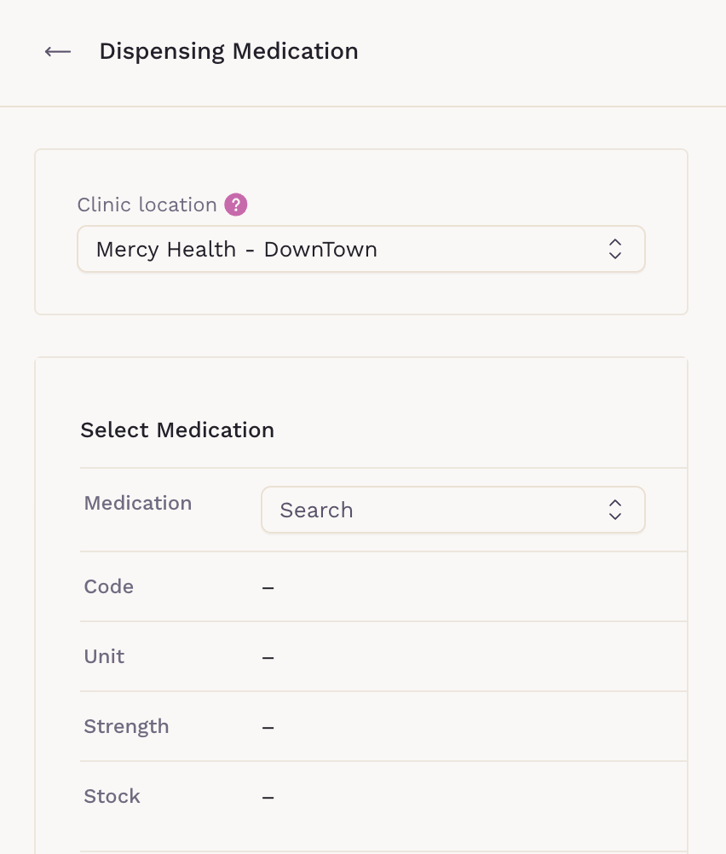Click the dash value beside Strength
726x854 pixels.
[x=268, y=727]
